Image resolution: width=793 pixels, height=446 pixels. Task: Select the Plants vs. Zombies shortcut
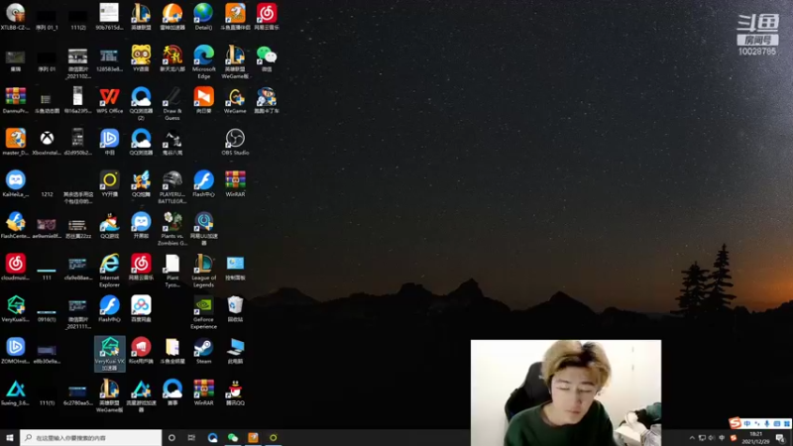(x=171, y=229)
